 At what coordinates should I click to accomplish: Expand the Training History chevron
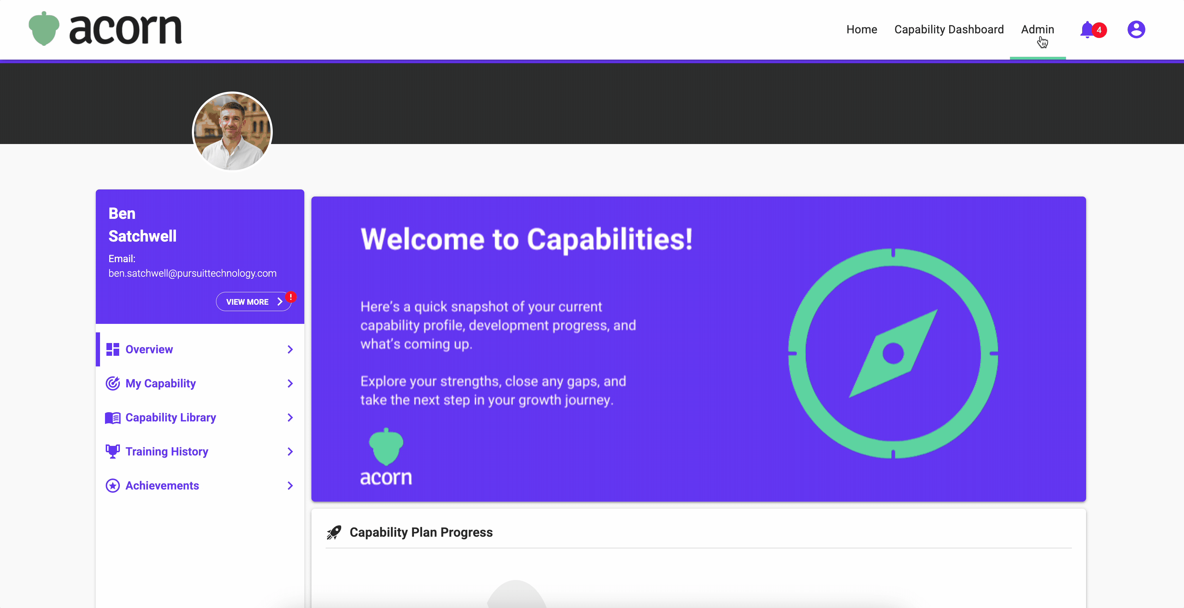290,452
